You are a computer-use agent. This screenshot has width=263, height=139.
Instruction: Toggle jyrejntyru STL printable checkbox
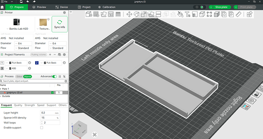tap(53, 93)
